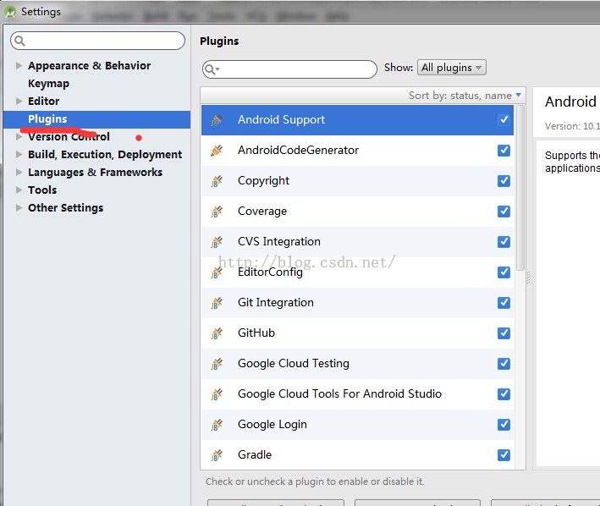The image size is (600, 506).
Task: Select the GitHub plugin row
Action: click(357, 333)
